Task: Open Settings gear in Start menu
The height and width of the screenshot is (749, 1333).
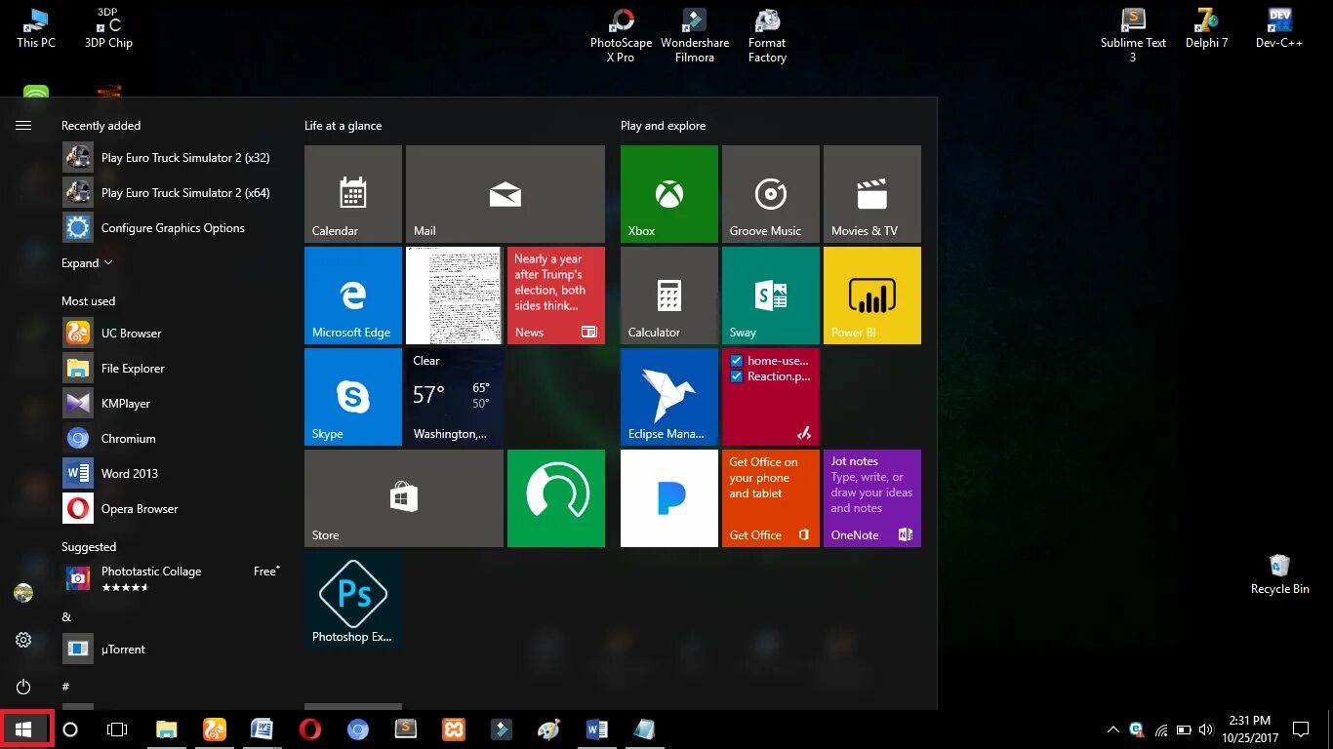Action: coord(23,640)
